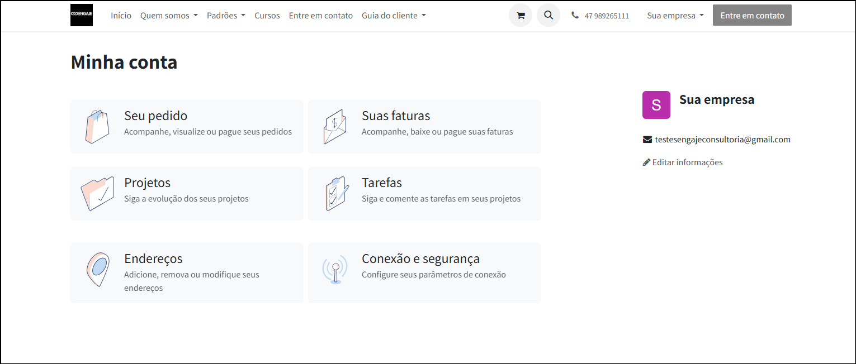Expand the Quem somos dropdown

coord(169,16)
